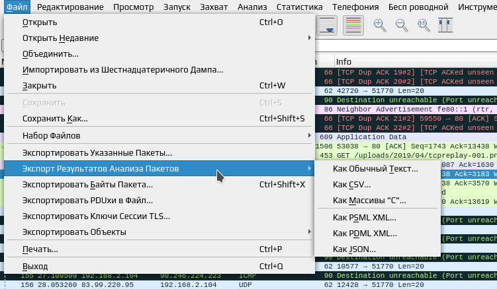The width and height of the screenshot is (497, 289).
Task: Select the 'Application Data' packet row
Action: coord(406,137)
